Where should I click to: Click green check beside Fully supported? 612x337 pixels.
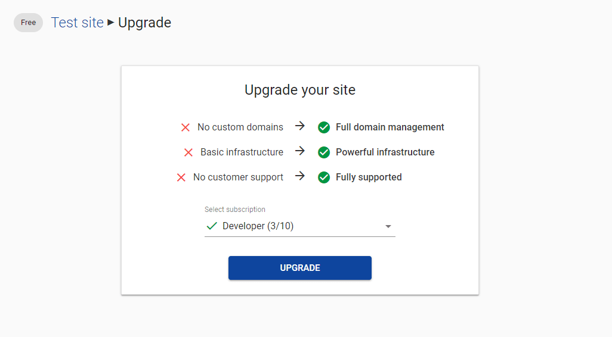click(x=323, y=177)
